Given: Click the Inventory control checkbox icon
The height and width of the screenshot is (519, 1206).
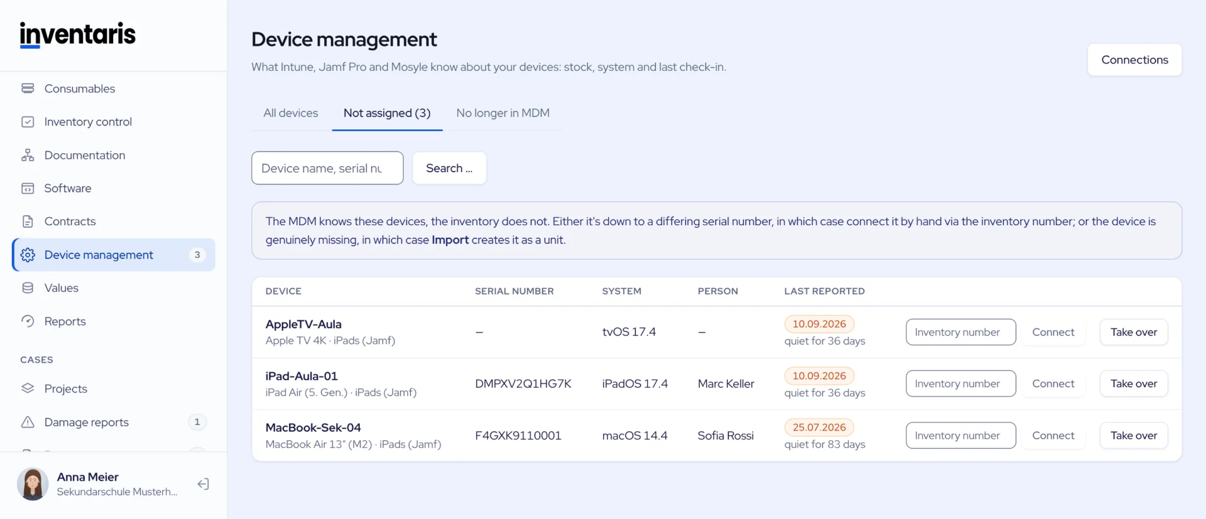Looking at the screenshot, I should tap(28, 122).
